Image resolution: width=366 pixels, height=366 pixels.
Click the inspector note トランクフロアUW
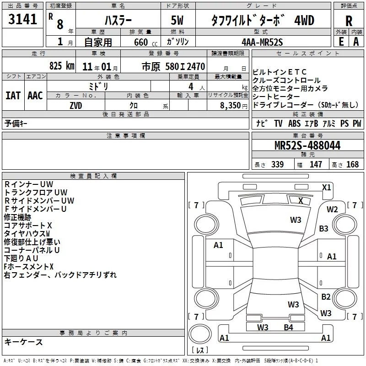pos(36,192)
